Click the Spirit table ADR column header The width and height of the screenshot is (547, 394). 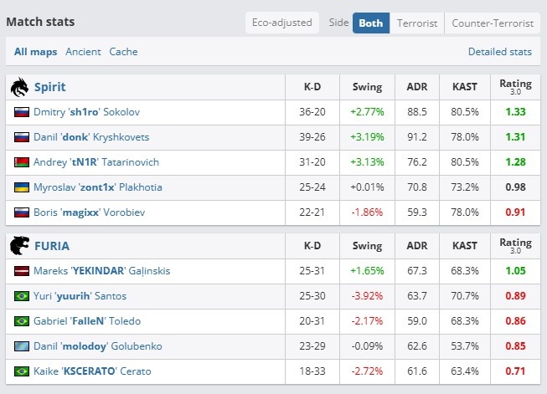click(x=417, y=87)
